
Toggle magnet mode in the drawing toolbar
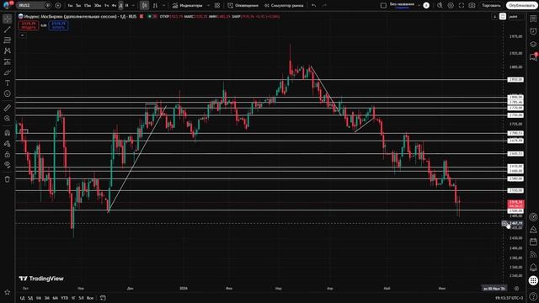(x=8, y=133)
